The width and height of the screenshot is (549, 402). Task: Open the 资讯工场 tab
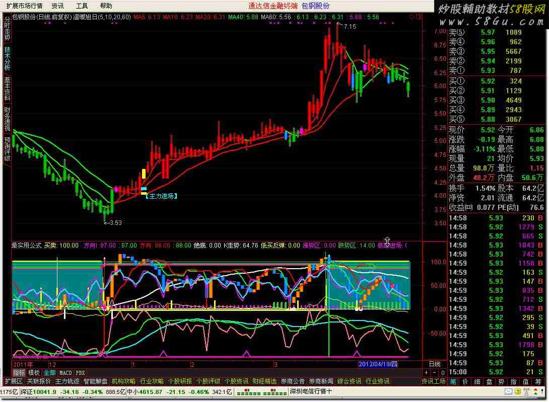433,381
